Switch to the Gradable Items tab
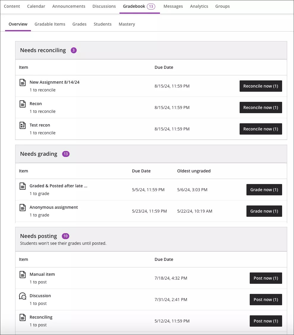The width and height of the screenshot is (294, 335). (x=50, y=24)
